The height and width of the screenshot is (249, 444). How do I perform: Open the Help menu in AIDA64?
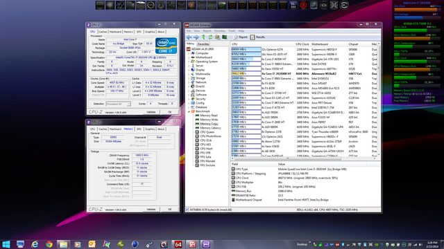click(x=241, y=30)
